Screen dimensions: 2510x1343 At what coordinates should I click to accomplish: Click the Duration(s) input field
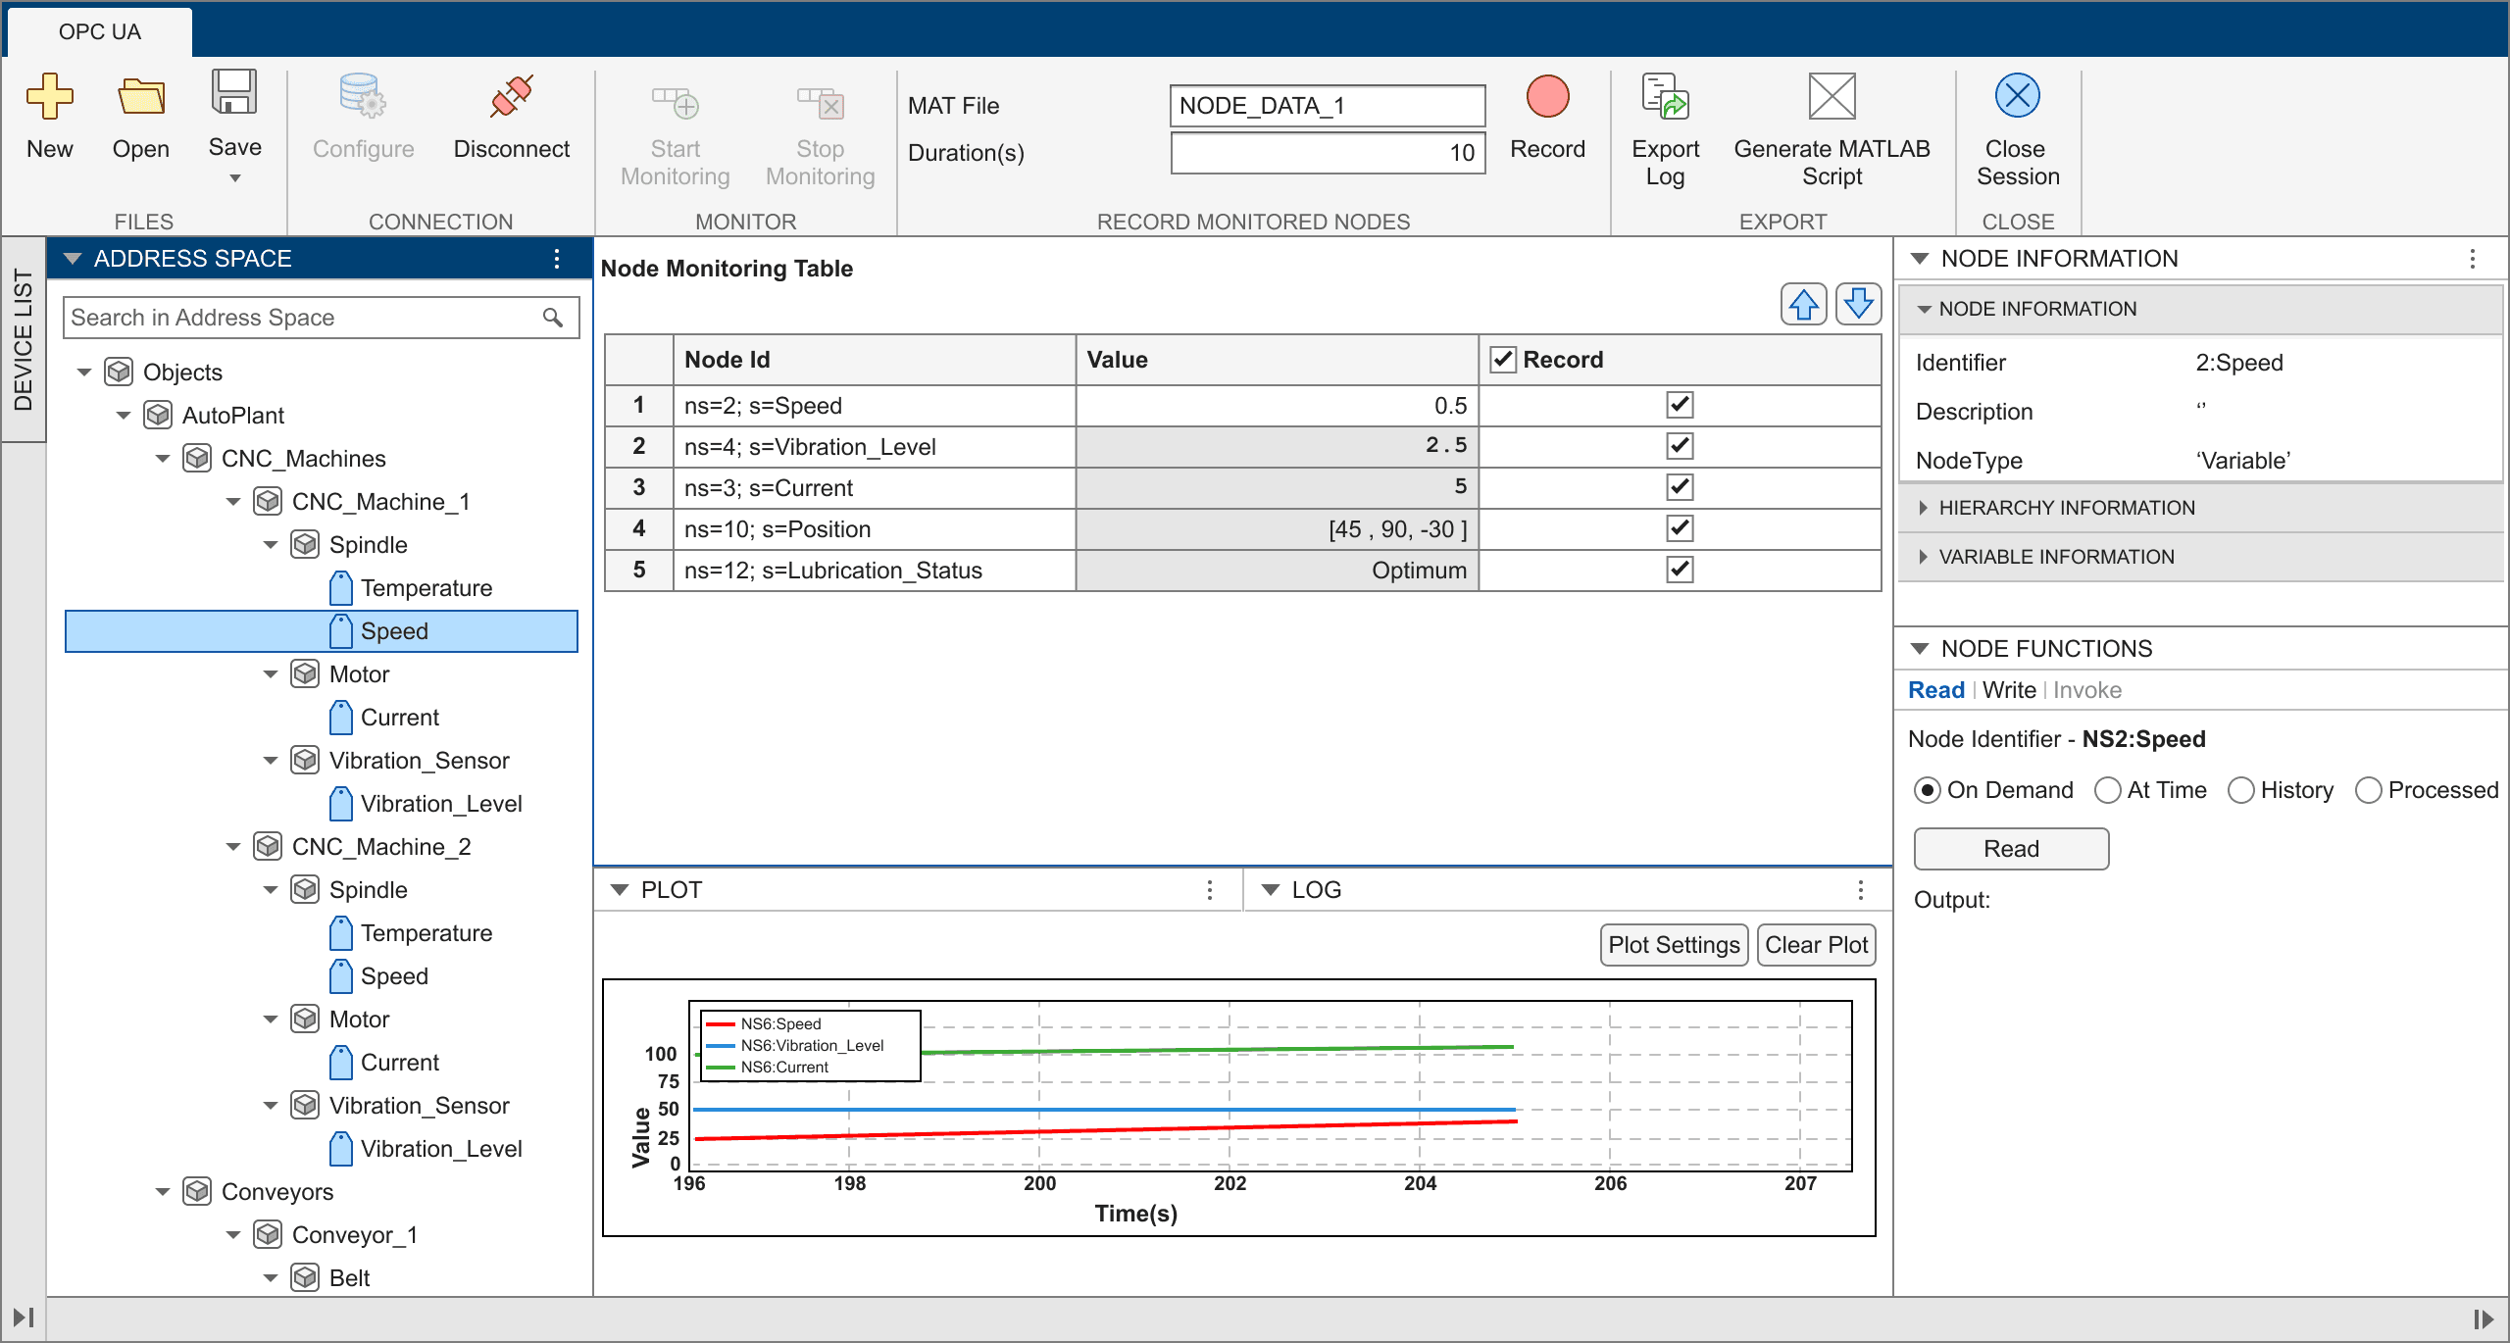[x=1328, y=153]
